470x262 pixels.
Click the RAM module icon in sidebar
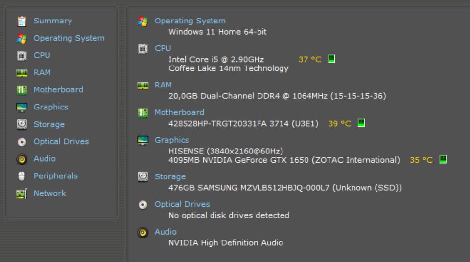tap(22, 73)
